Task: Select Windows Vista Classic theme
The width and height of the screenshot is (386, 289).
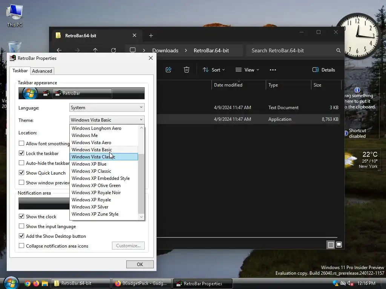Action: [x=104, y=157]
